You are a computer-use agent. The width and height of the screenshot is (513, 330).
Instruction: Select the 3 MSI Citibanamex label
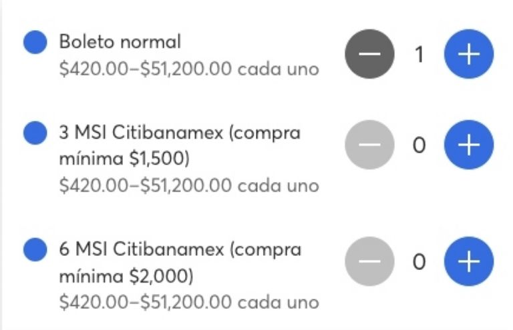(180, 133)
